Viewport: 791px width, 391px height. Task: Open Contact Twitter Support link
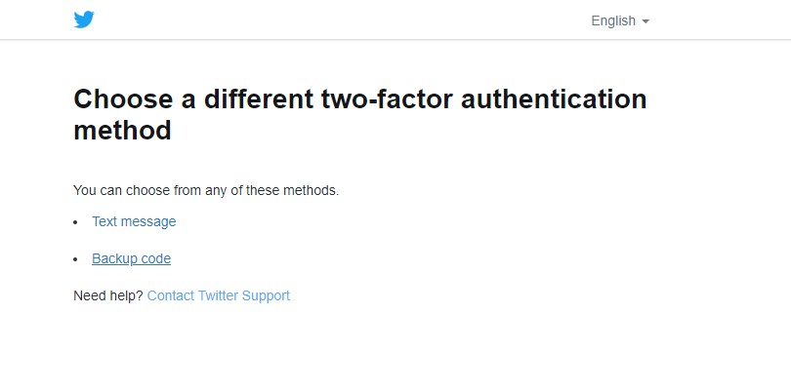click(218, 295)
